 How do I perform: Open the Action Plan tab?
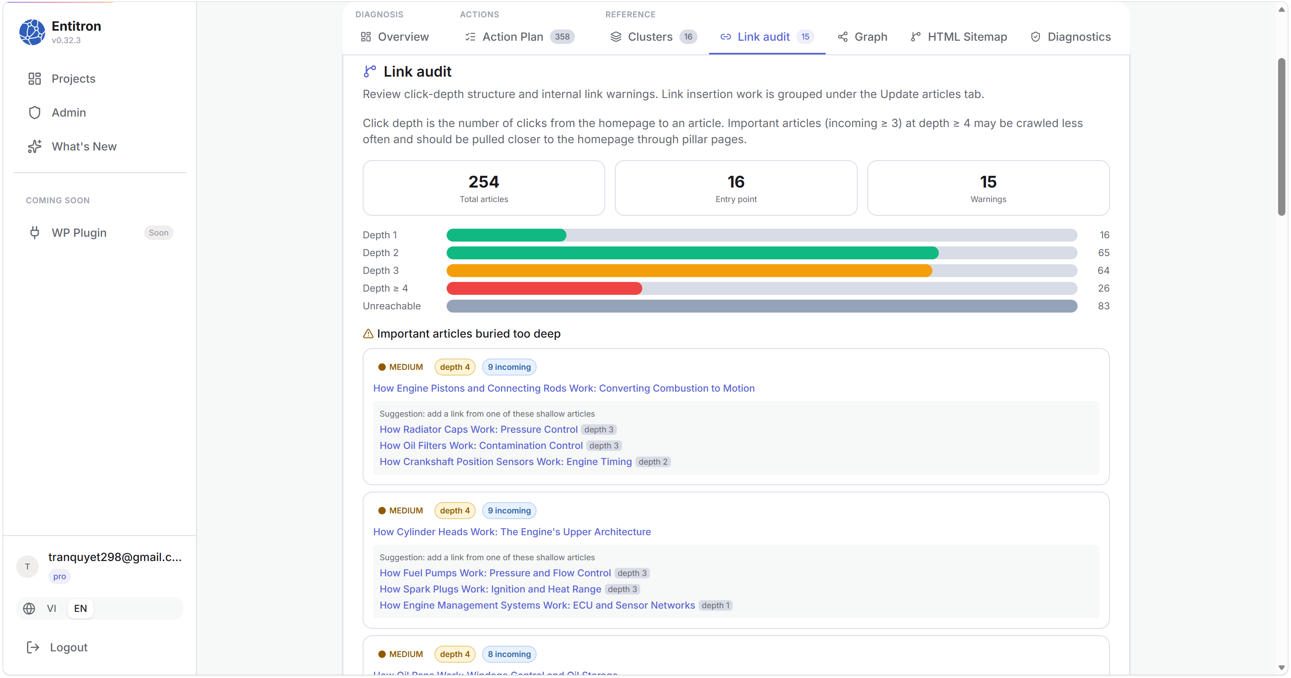(520, 37)
